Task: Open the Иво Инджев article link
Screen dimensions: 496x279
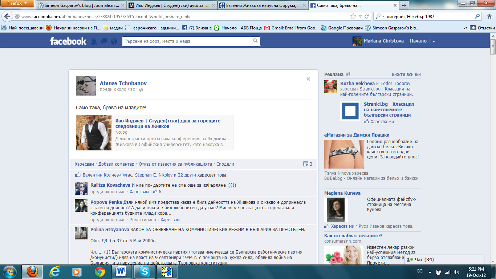Action: tap(168, 124)
